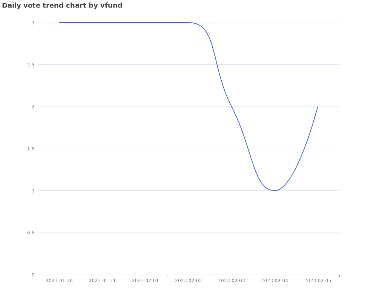Click the 2023-02-01 x-axis date label

click(x=145, y=281)
